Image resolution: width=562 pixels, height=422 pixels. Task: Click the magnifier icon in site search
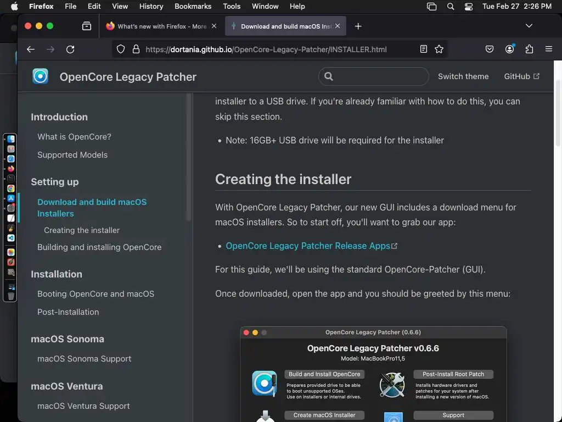click(329, 76)
